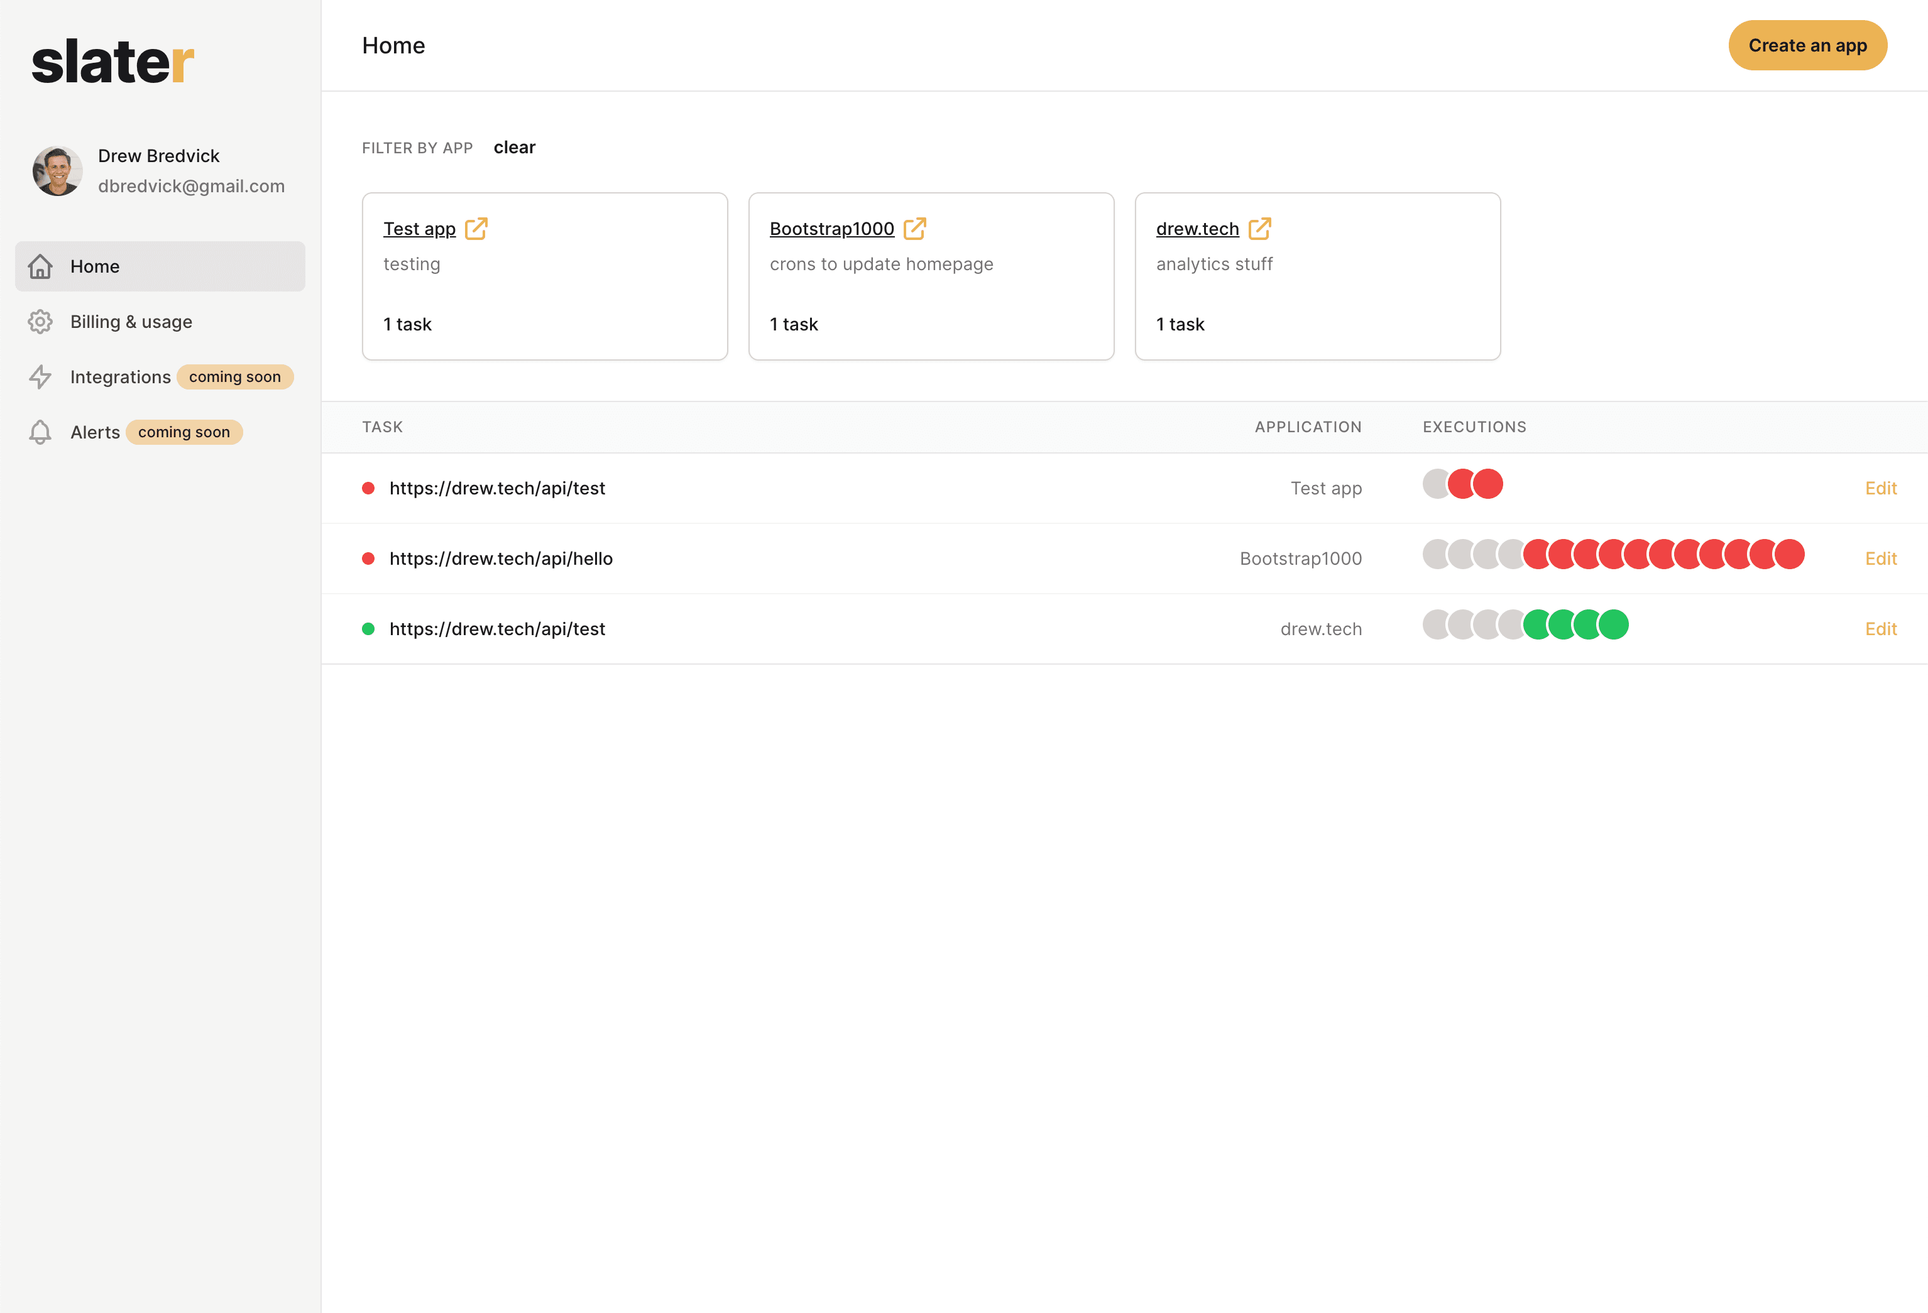Screen dimensions: 1928x1313
Task: Click the Integrations coming soon badge
Action: point(235,376)
